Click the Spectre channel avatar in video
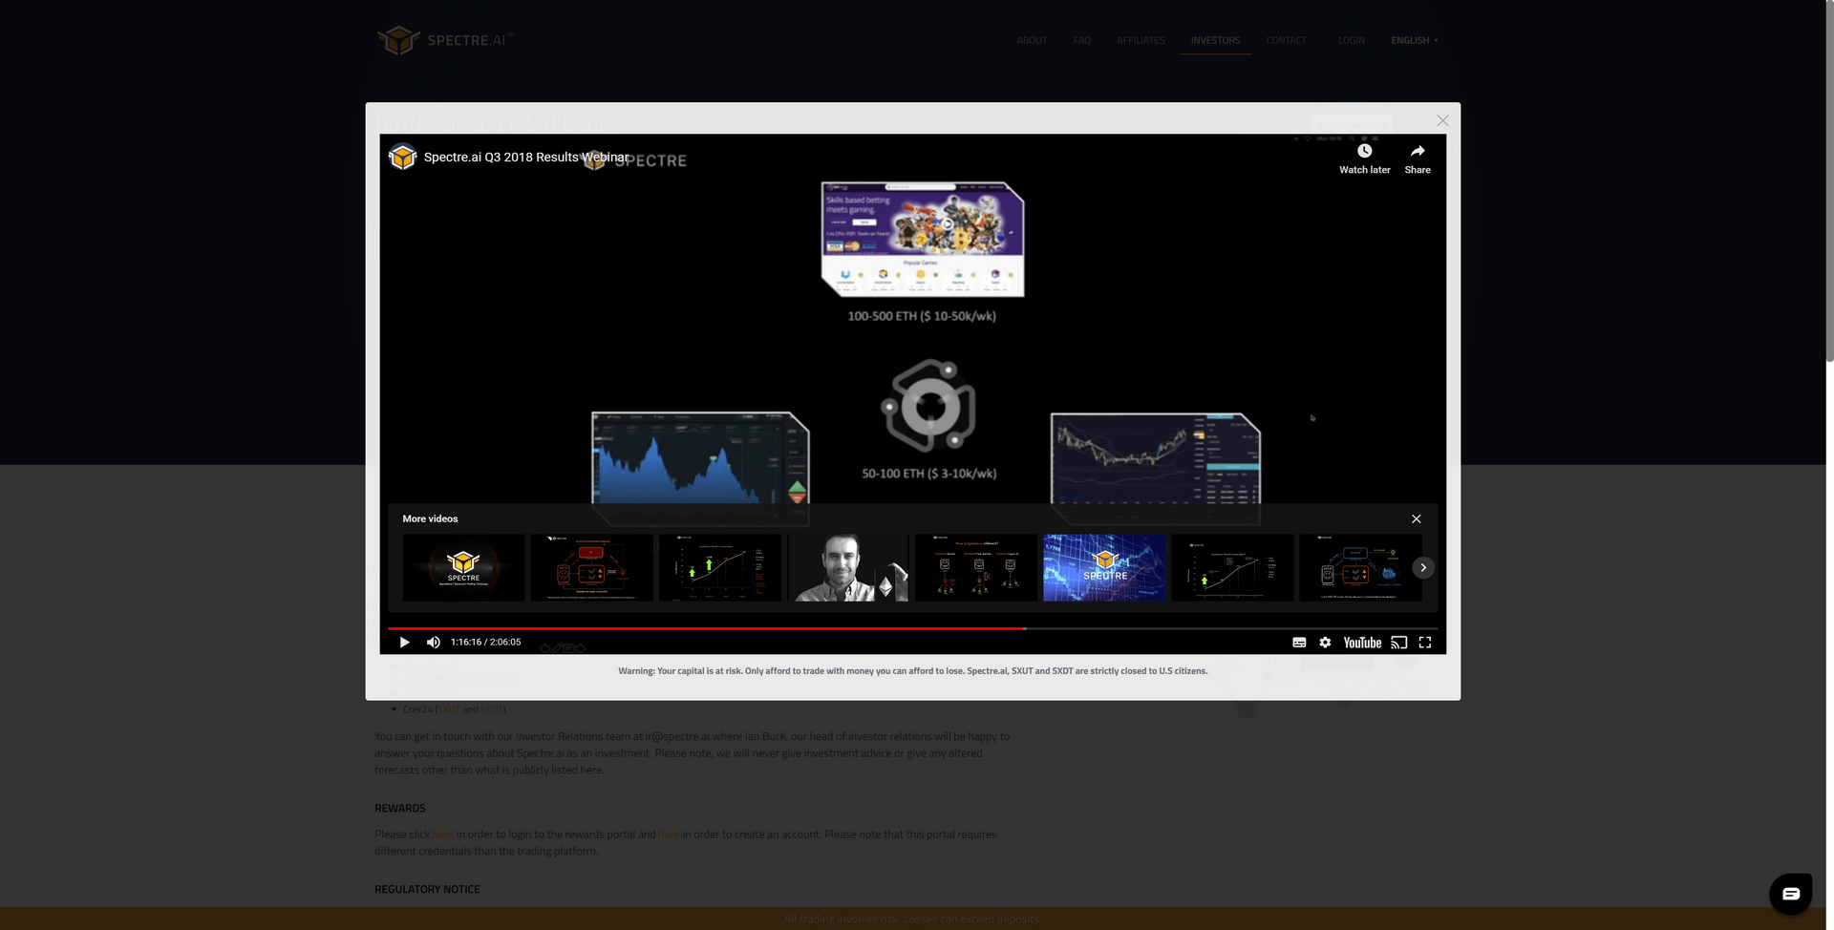The image size is (1834, 930). pyautogui.click(x=402, y=157)
